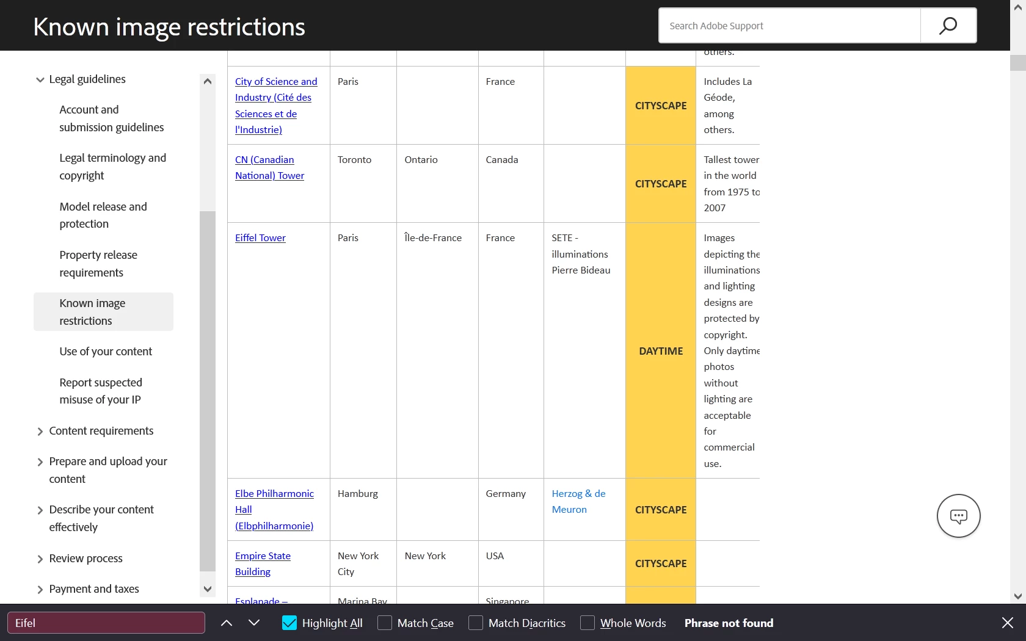Expand Content requirements section
The width and height of the screenshot is (1026, 641).
(x=40, y=432)
